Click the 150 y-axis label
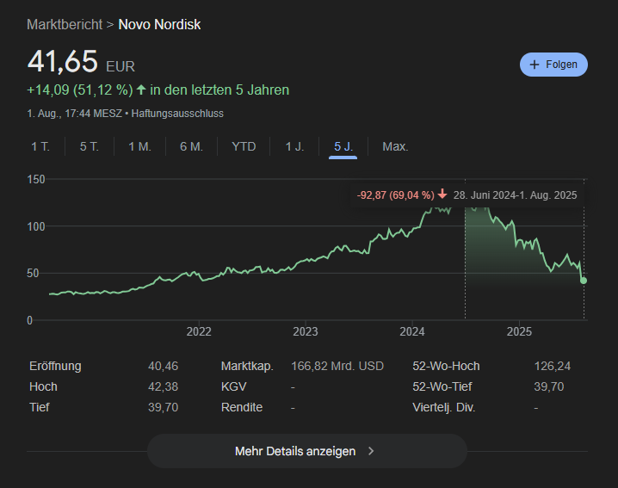Screen dimensions: 618x488 pos(36,179)
